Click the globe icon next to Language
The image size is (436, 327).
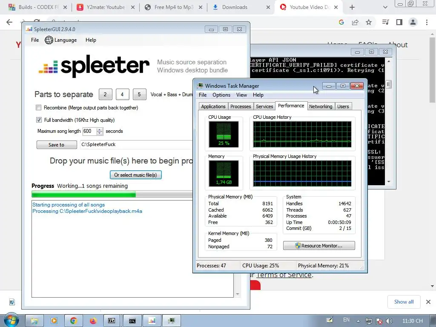pos(49,40)
